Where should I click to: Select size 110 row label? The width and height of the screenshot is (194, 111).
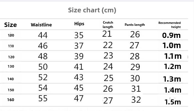pyautogui.click(x=11, y=46)
